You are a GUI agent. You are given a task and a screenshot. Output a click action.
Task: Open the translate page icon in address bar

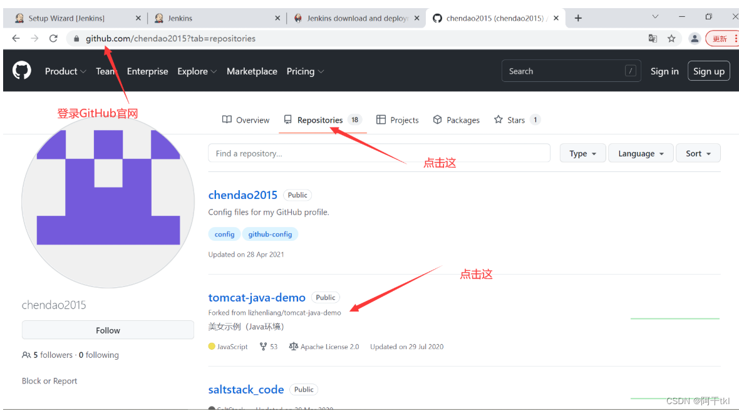coord(653,39)
